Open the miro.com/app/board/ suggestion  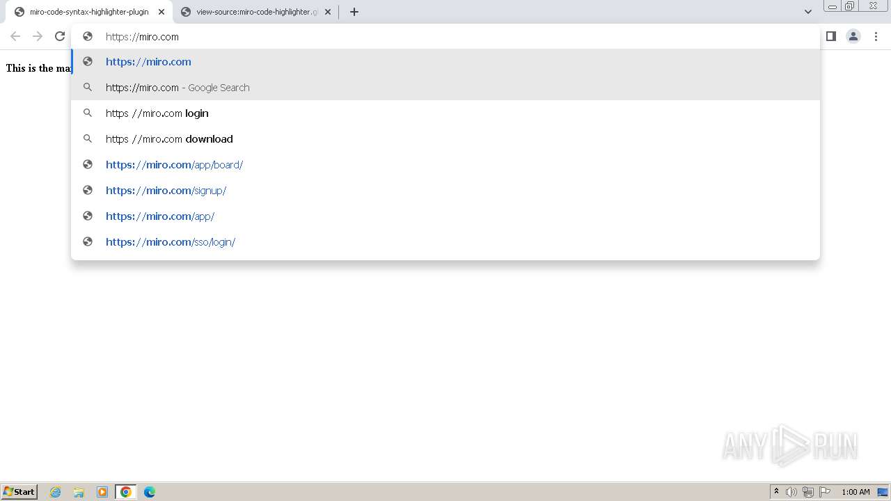click(445, 165)
